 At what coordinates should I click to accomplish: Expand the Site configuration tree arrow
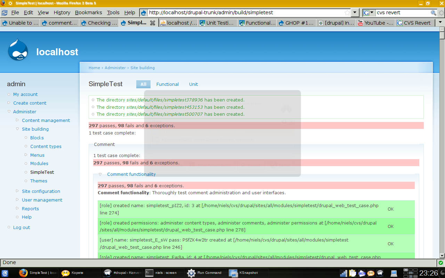18,191
